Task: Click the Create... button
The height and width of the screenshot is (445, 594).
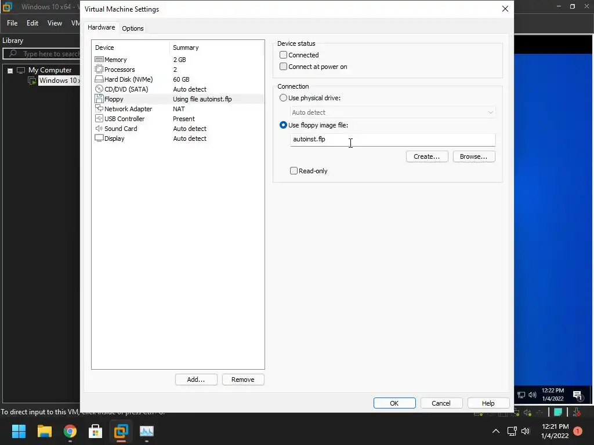Action: point(427,156)
